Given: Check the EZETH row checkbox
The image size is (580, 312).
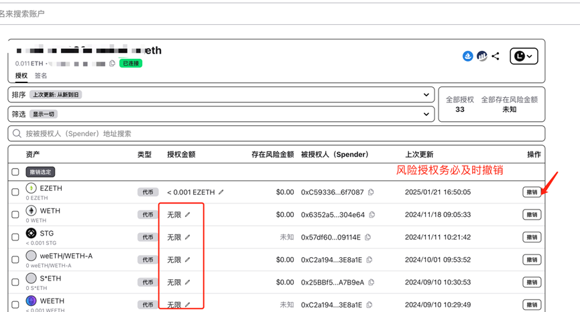Looking at the screenshot, I should point(15,192).
